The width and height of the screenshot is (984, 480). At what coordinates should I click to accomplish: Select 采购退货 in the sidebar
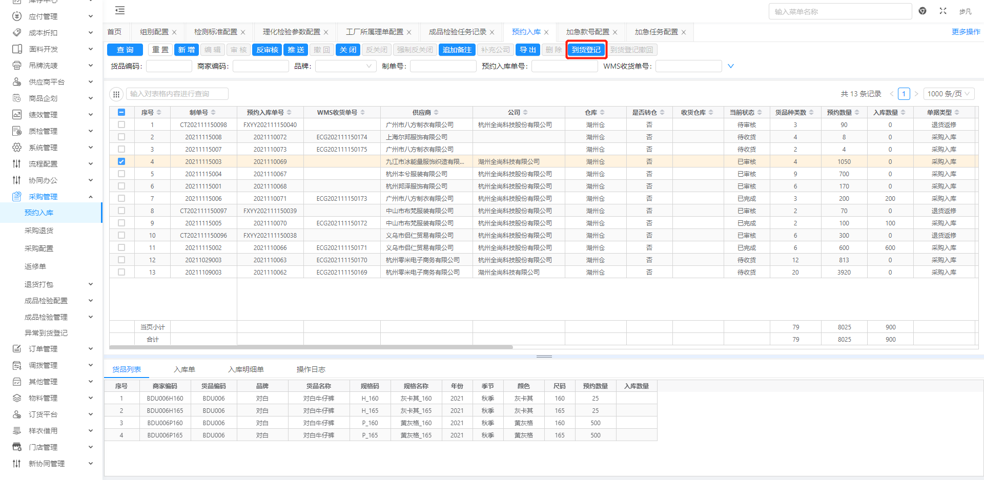[x=39, y=231]
